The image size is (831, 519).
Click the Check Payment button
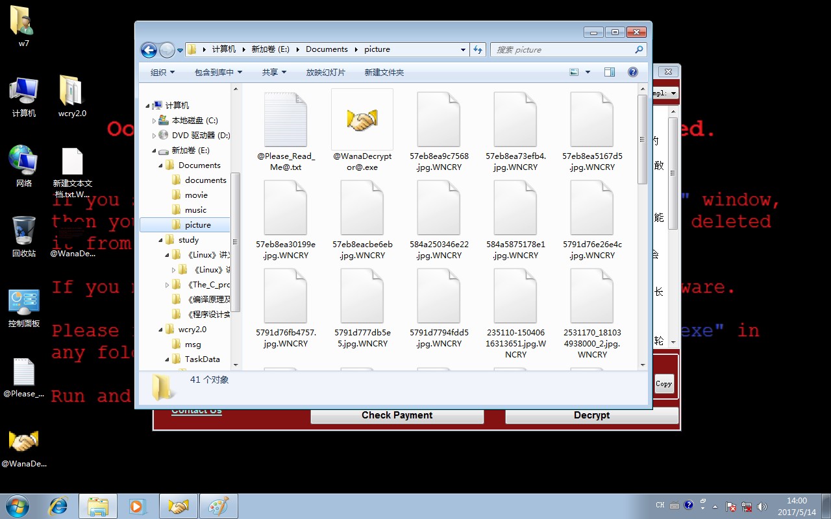point(397,415)
